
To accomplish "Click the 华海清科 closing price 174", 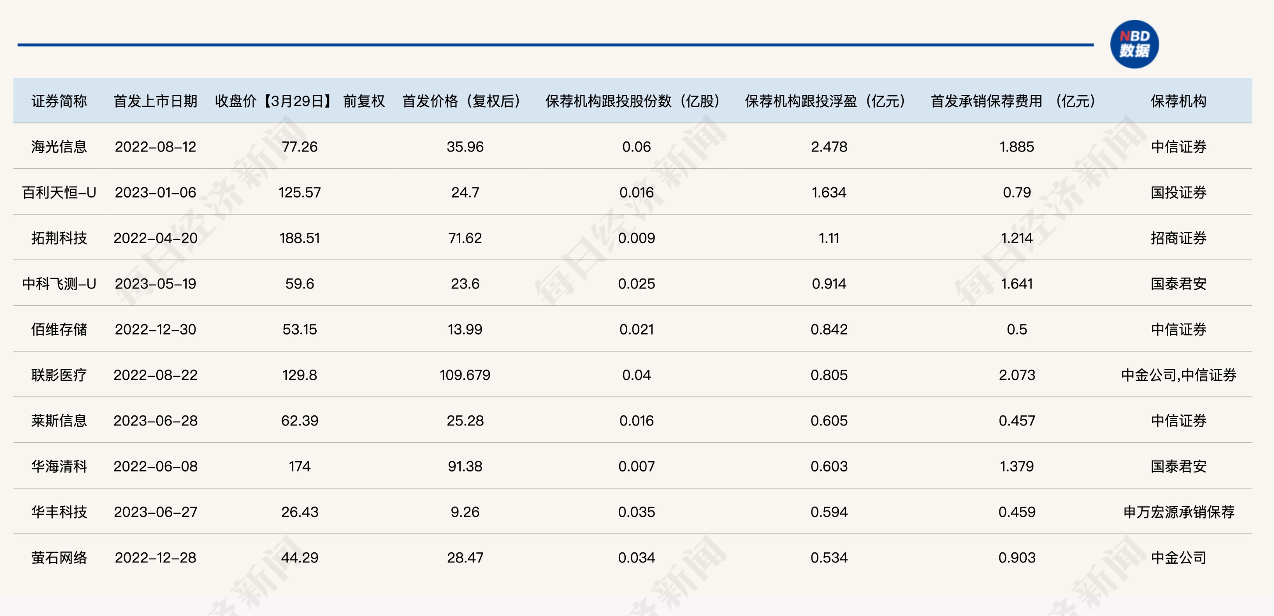I will click(300, 466).
